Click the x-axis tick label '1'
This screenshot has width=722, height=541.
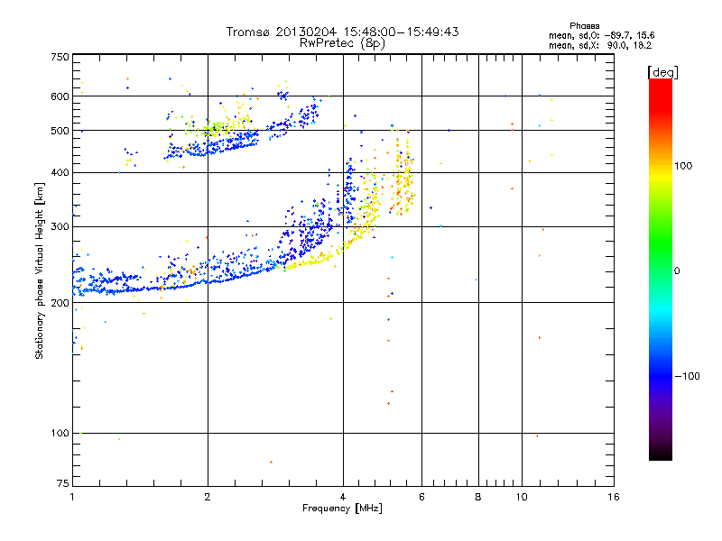72,497
